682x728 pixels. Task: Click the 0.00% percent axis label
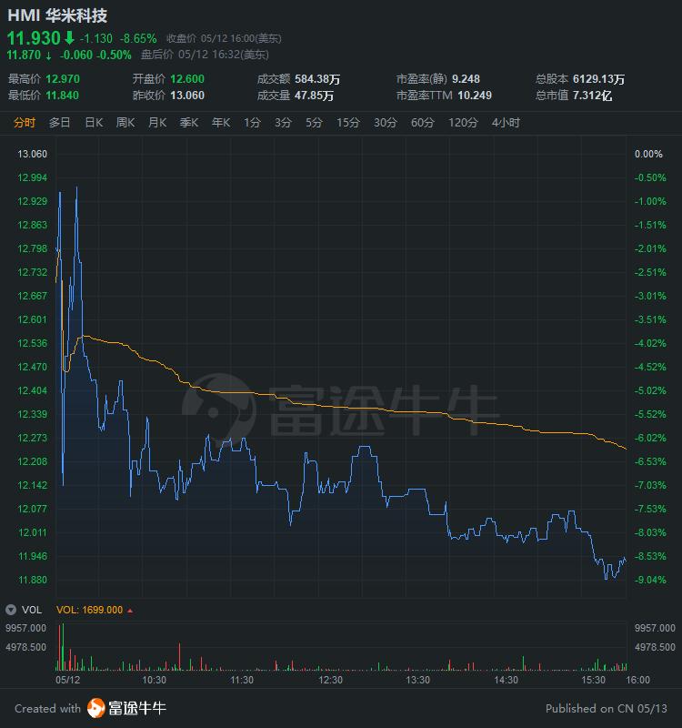coord(648,154)
